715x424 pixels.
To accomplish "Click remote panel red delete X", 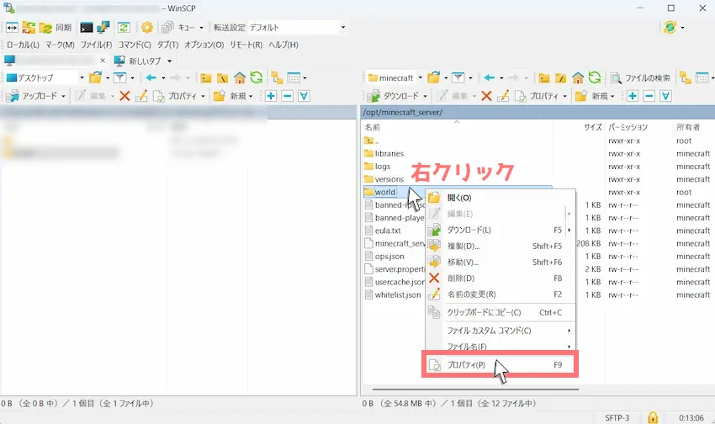I will pos(486,96).
